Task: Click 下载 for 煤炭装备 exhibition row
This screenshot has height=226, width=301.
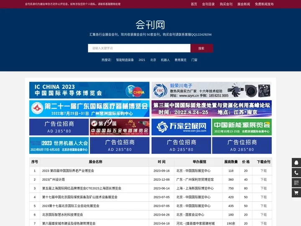Action: pos(263,197)
